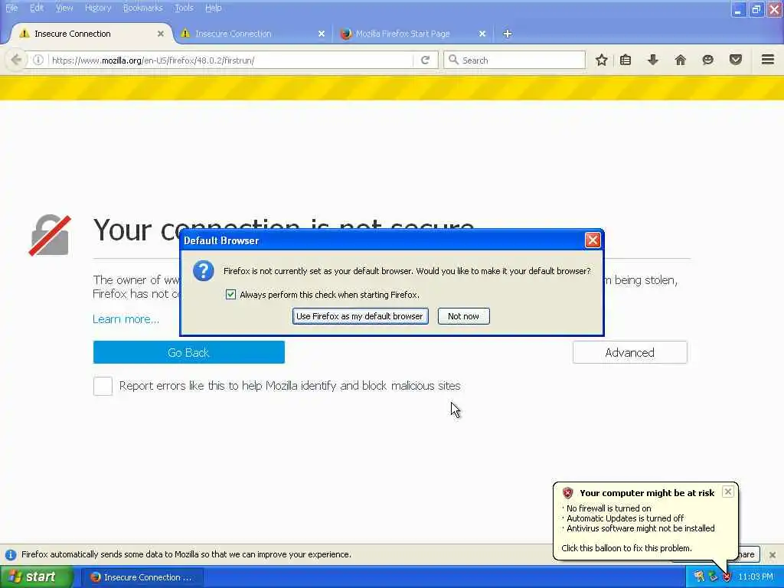The width and height of the screenshot is (784, 588).
Task: Open the Tools menu
Action: point(184,8)
